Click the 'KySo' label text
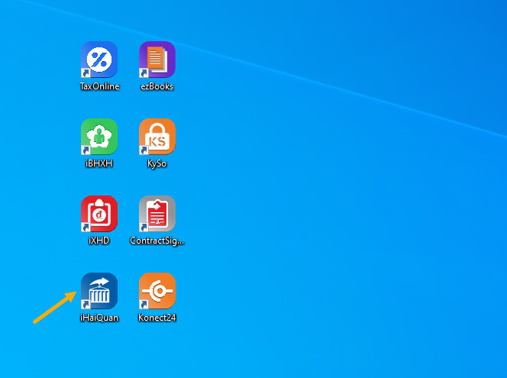 click(x=157, y=163)
